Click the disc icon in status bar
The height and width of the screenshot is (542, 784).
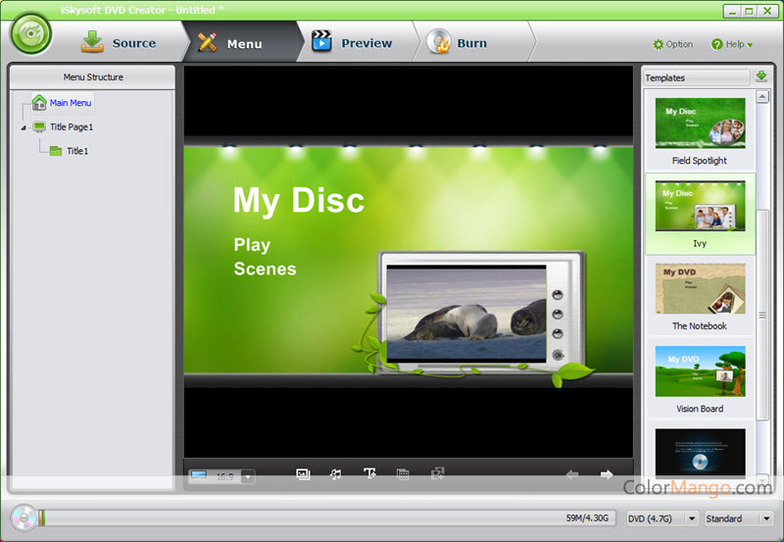pyautogui.click(x=24, y=517)
